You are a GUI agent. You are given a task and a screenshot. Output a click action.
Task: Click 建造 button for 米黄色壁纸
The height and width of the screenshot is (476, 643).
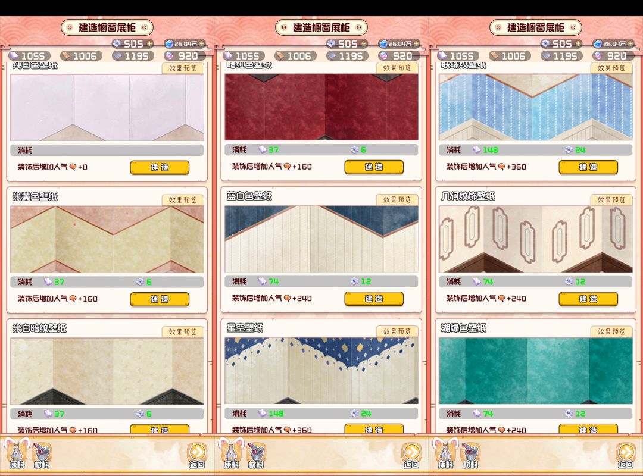pos(160,299)
